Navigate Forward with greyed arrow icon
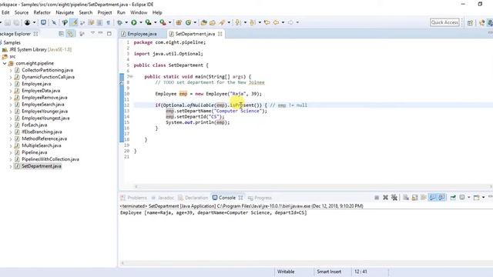493x277 pixels. (290, 22)
